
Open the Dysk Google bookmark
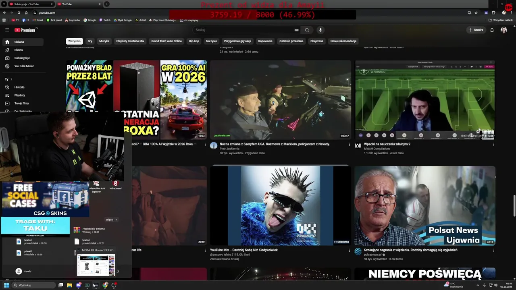point(123,20)
